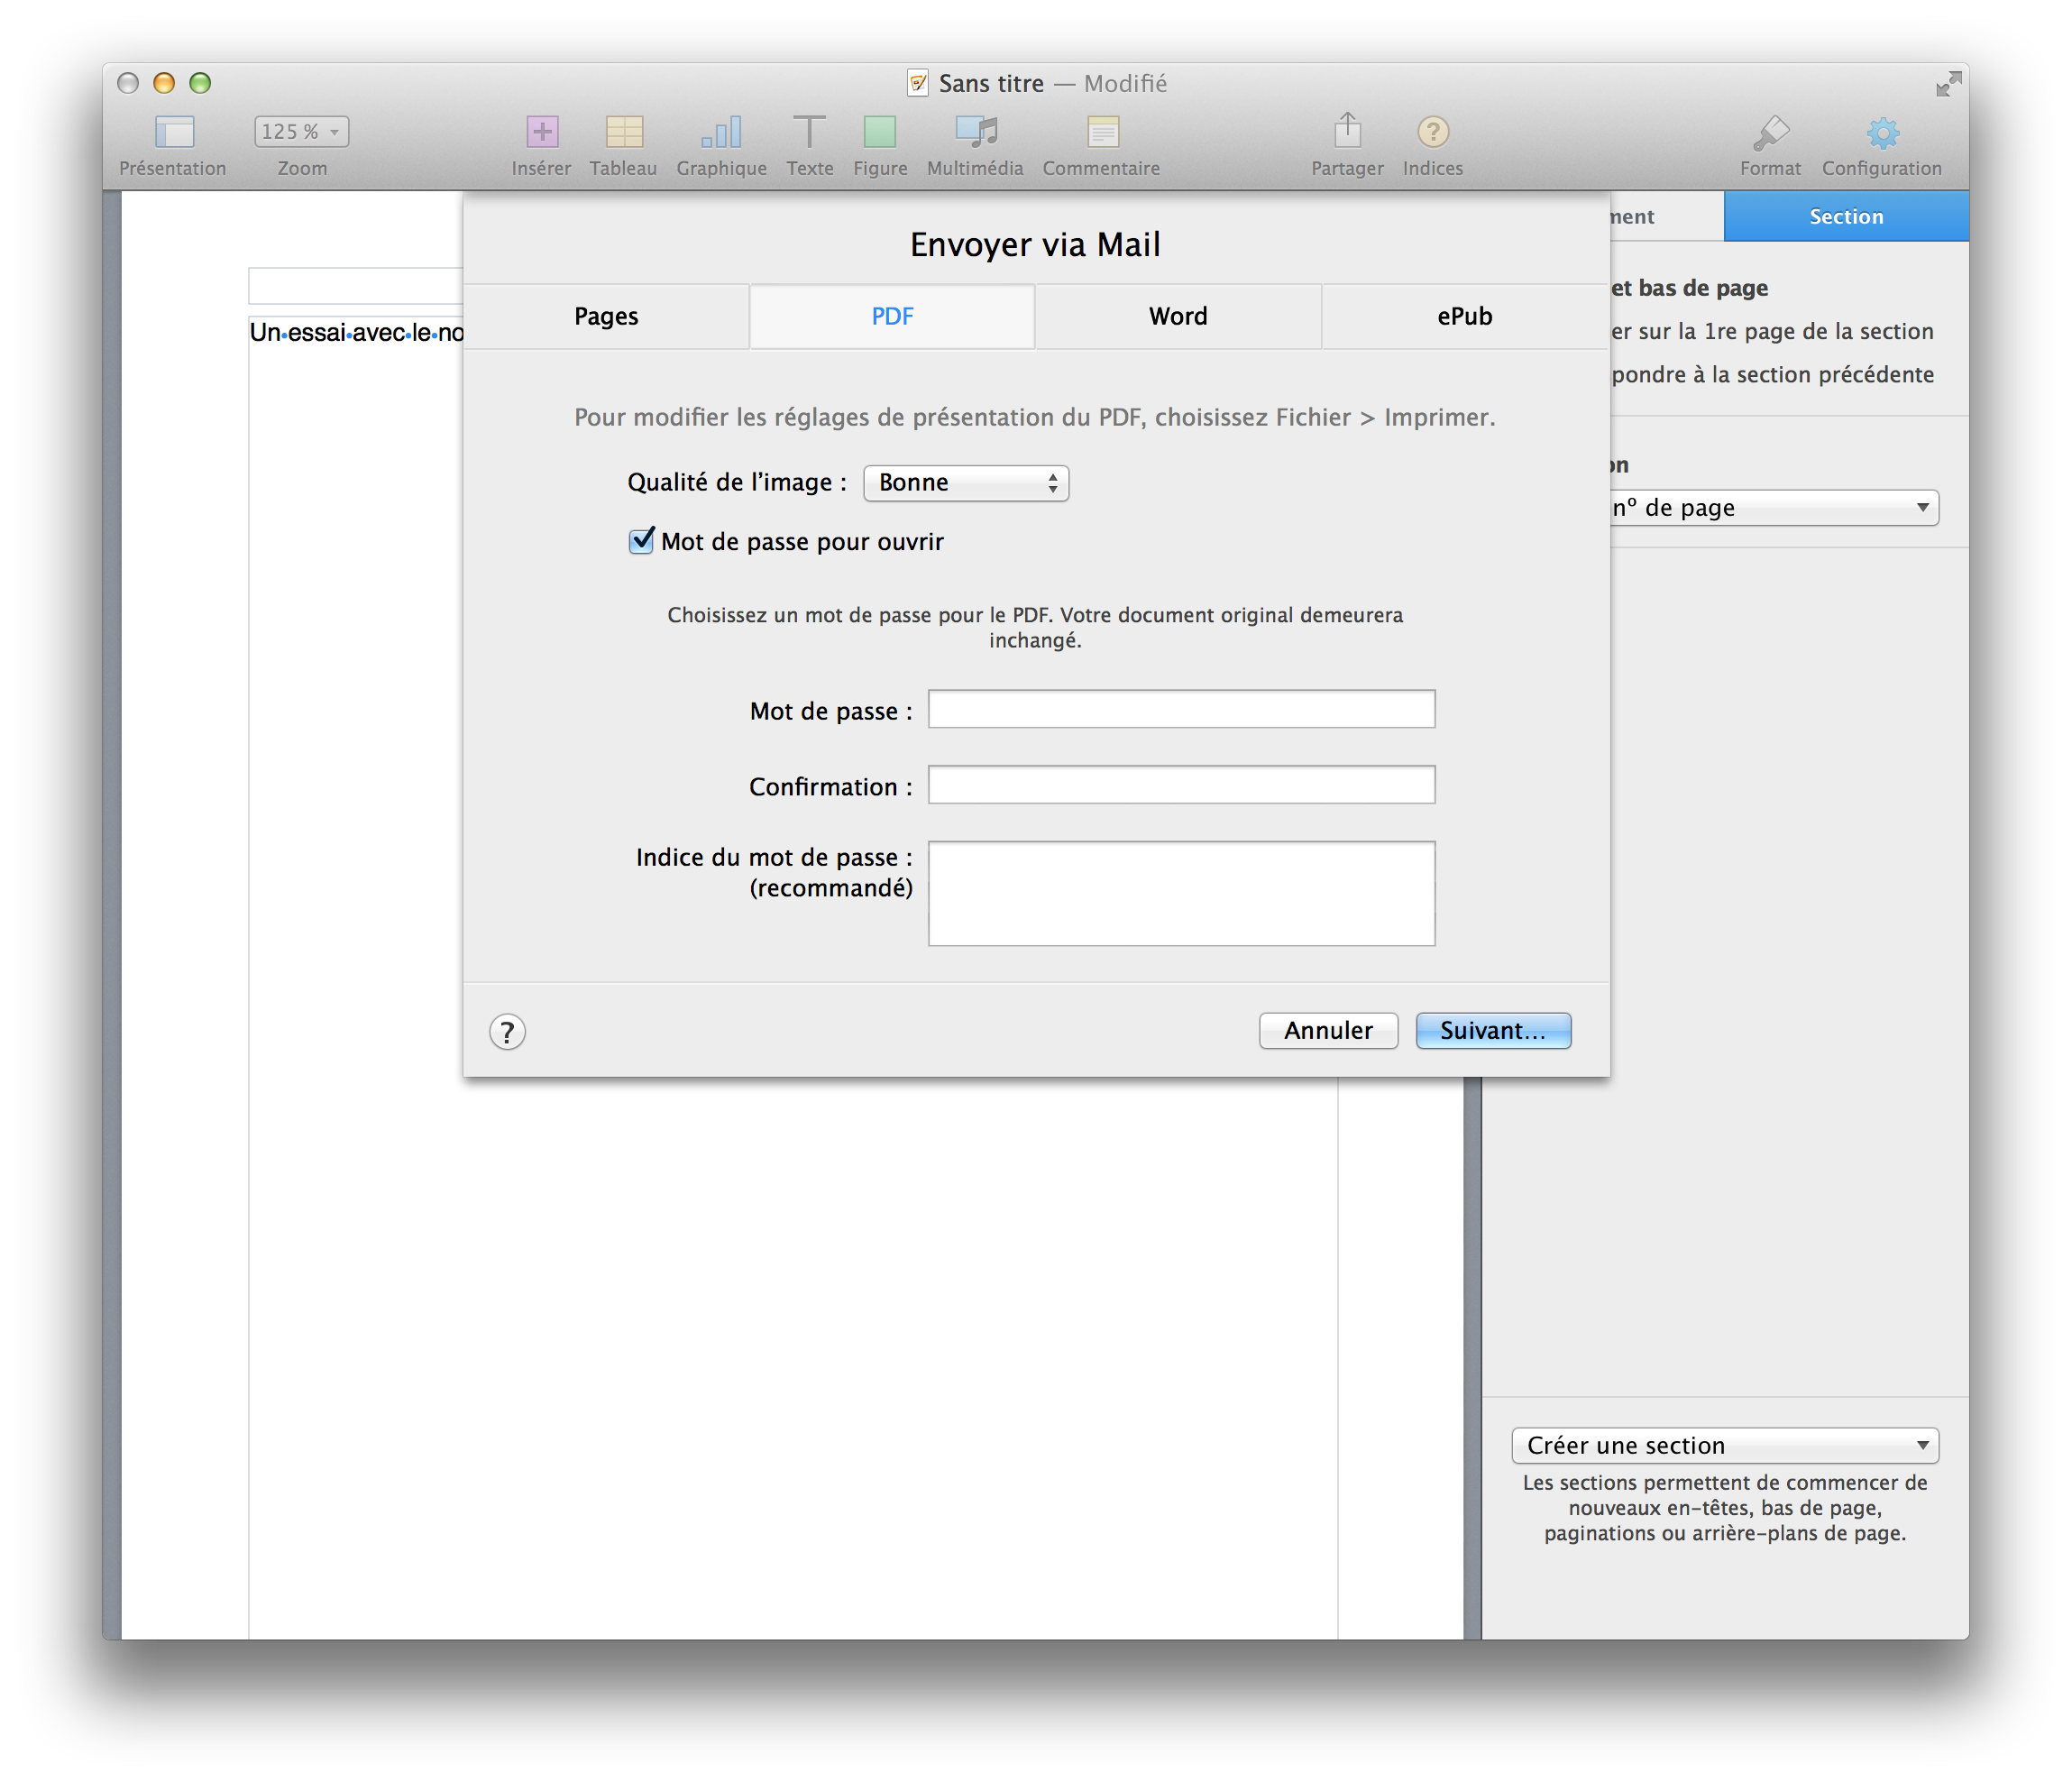Click the Insérer toolbar icon

point(542,132)
